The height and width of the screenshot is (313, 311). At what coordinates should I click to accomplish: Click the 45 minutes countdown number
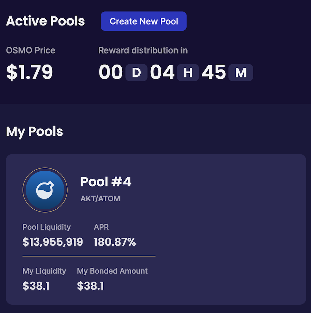214,72
